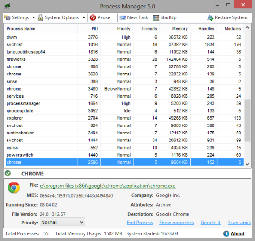
Task: Select the dwm process row
Action: click(x=124, y=37)
